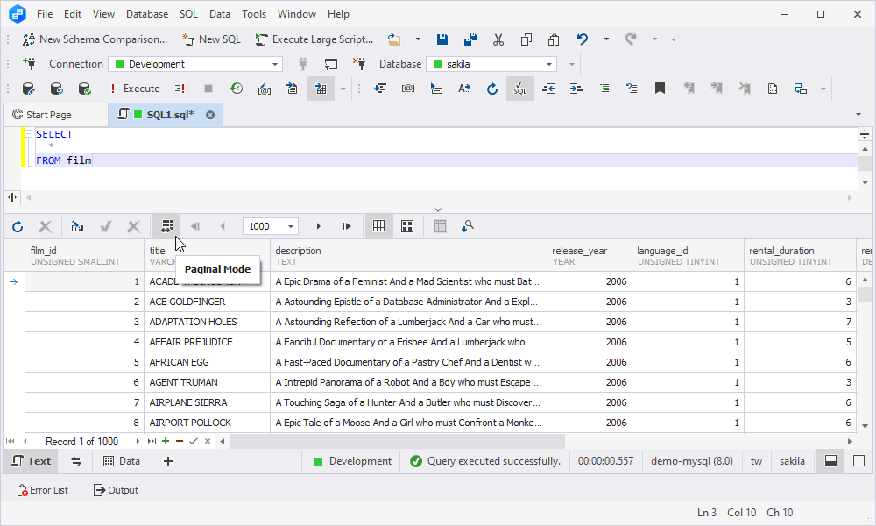Toggle the SQL checkmark button

coord(520,89)
